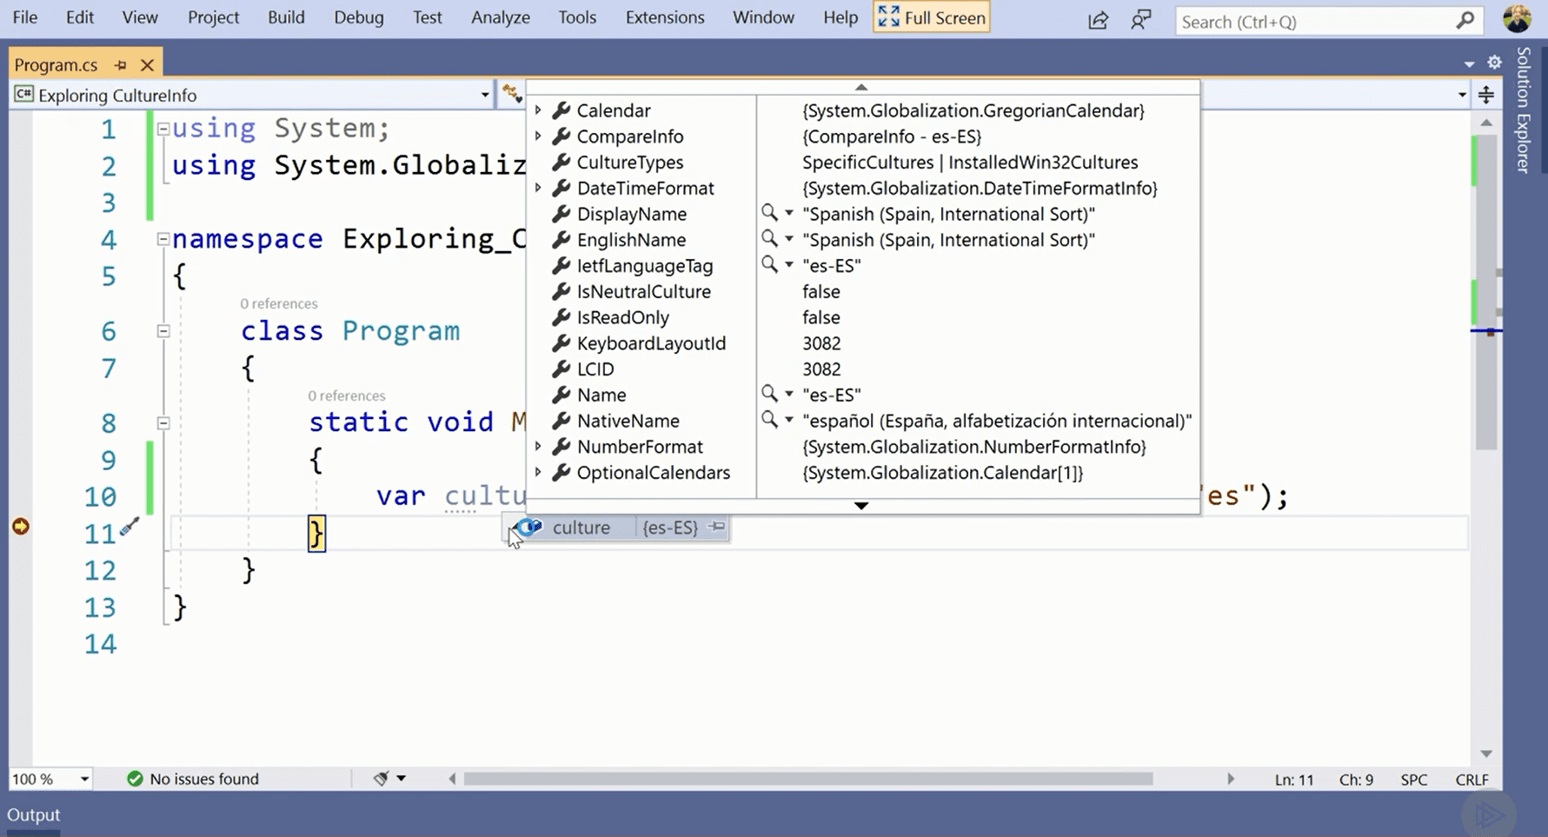The height and width of the screenshot is (837, 1548).
Task: Open the screwdriver quick actions icon on line 11
Action: 130,527
